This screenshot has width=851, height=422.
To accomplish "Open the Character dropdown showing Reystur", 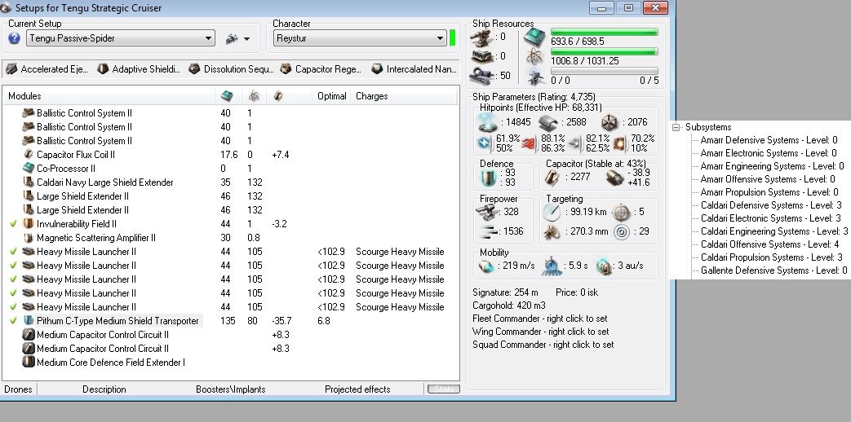I will click(359, 38).
